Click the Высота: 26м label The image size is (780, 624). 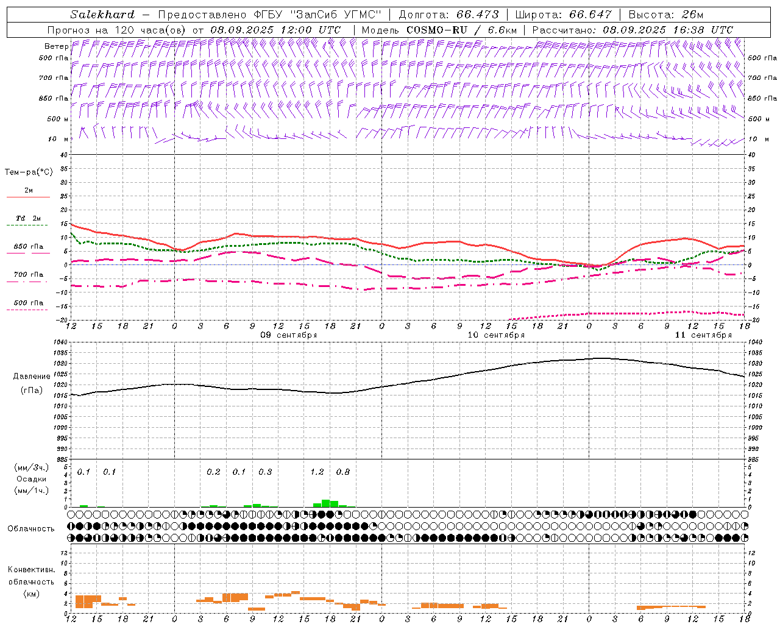pos(665,15)
